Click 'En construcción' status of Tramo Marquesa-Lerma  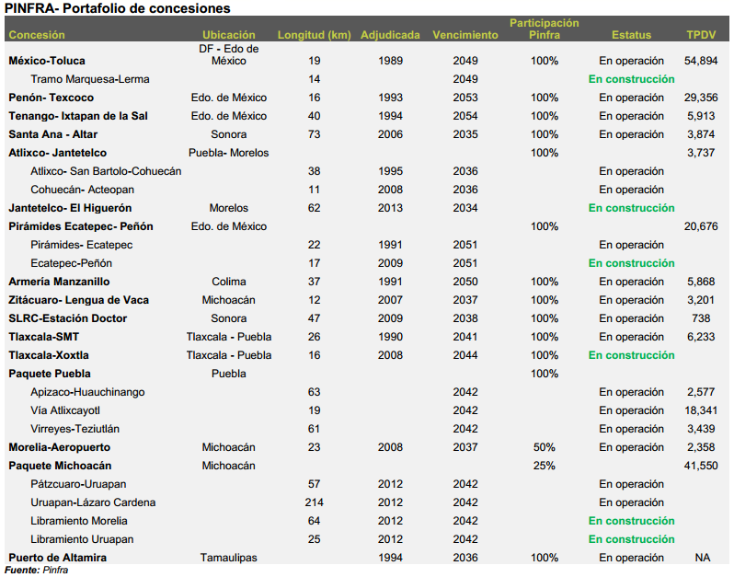point(632,79)
